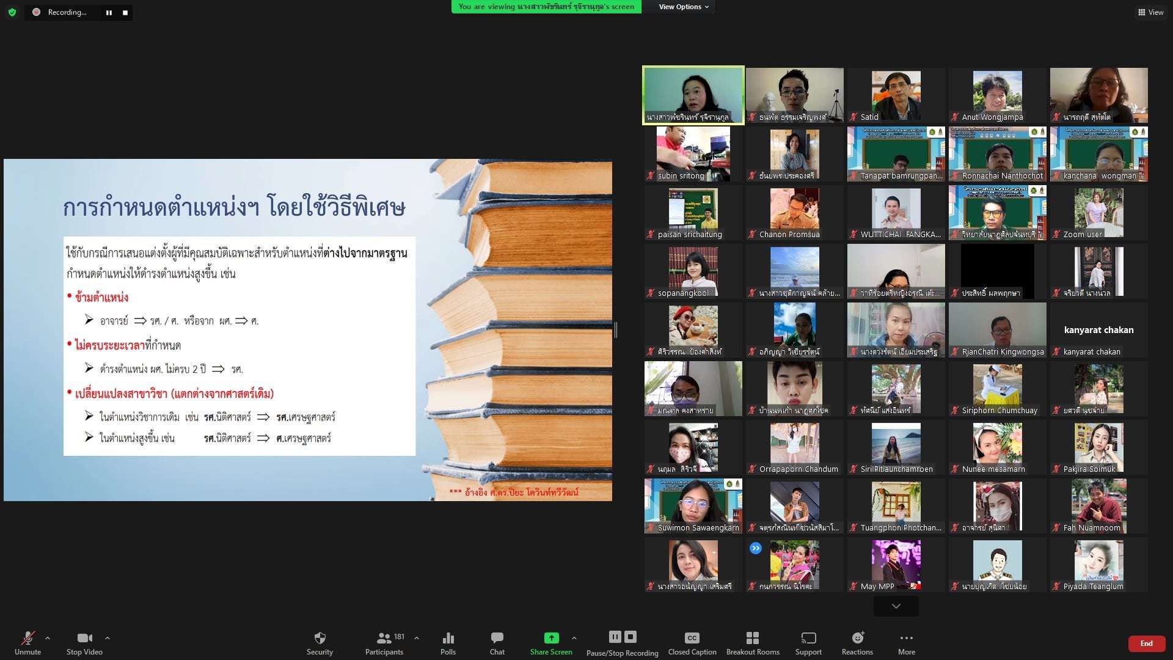Image resolution: width=1173 pixels, height=660 pixels.
Task: Expand video settings arrow next to Stop Video
Action: pos(108,638)
